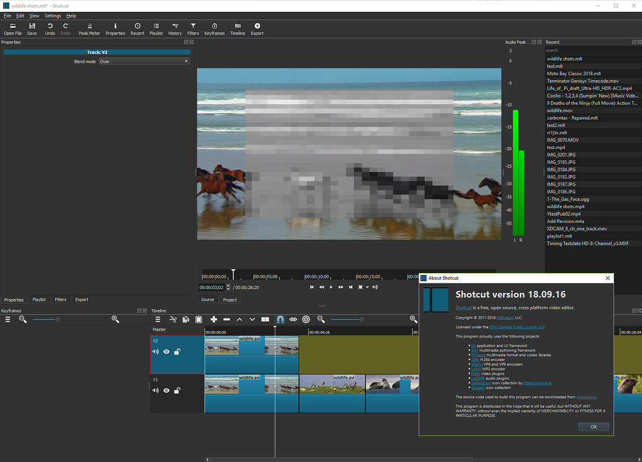Remove clip with the ripple delete minus icon
642x462 pixels.
coord(226,319)
